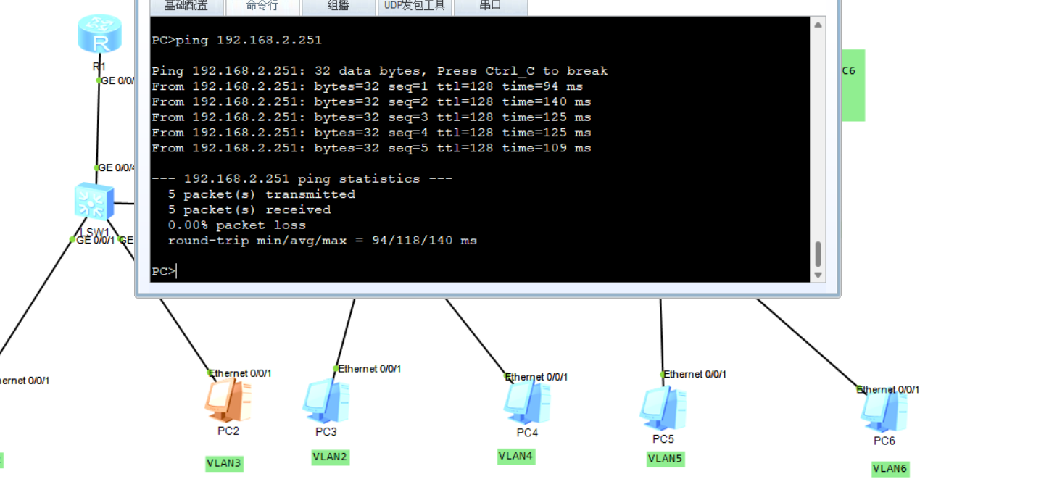Click the VLAN3 label below PC2
This screenshot has height=503, width=1057.
(224, 463)
